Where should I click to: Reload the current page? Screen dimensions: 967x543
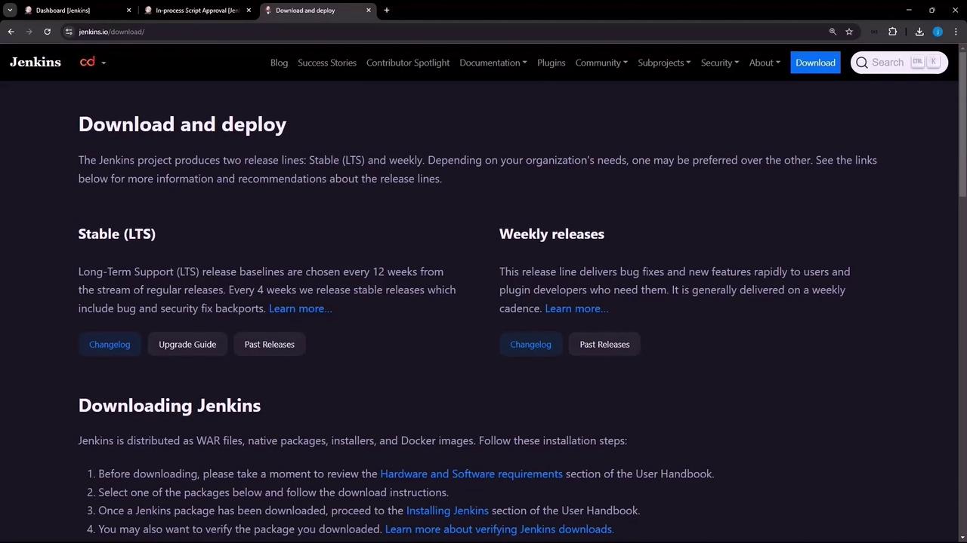[47, 32]
